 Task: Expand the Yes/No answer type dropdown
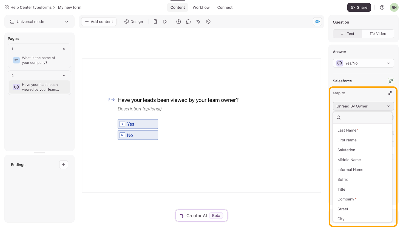coord(363,63)
